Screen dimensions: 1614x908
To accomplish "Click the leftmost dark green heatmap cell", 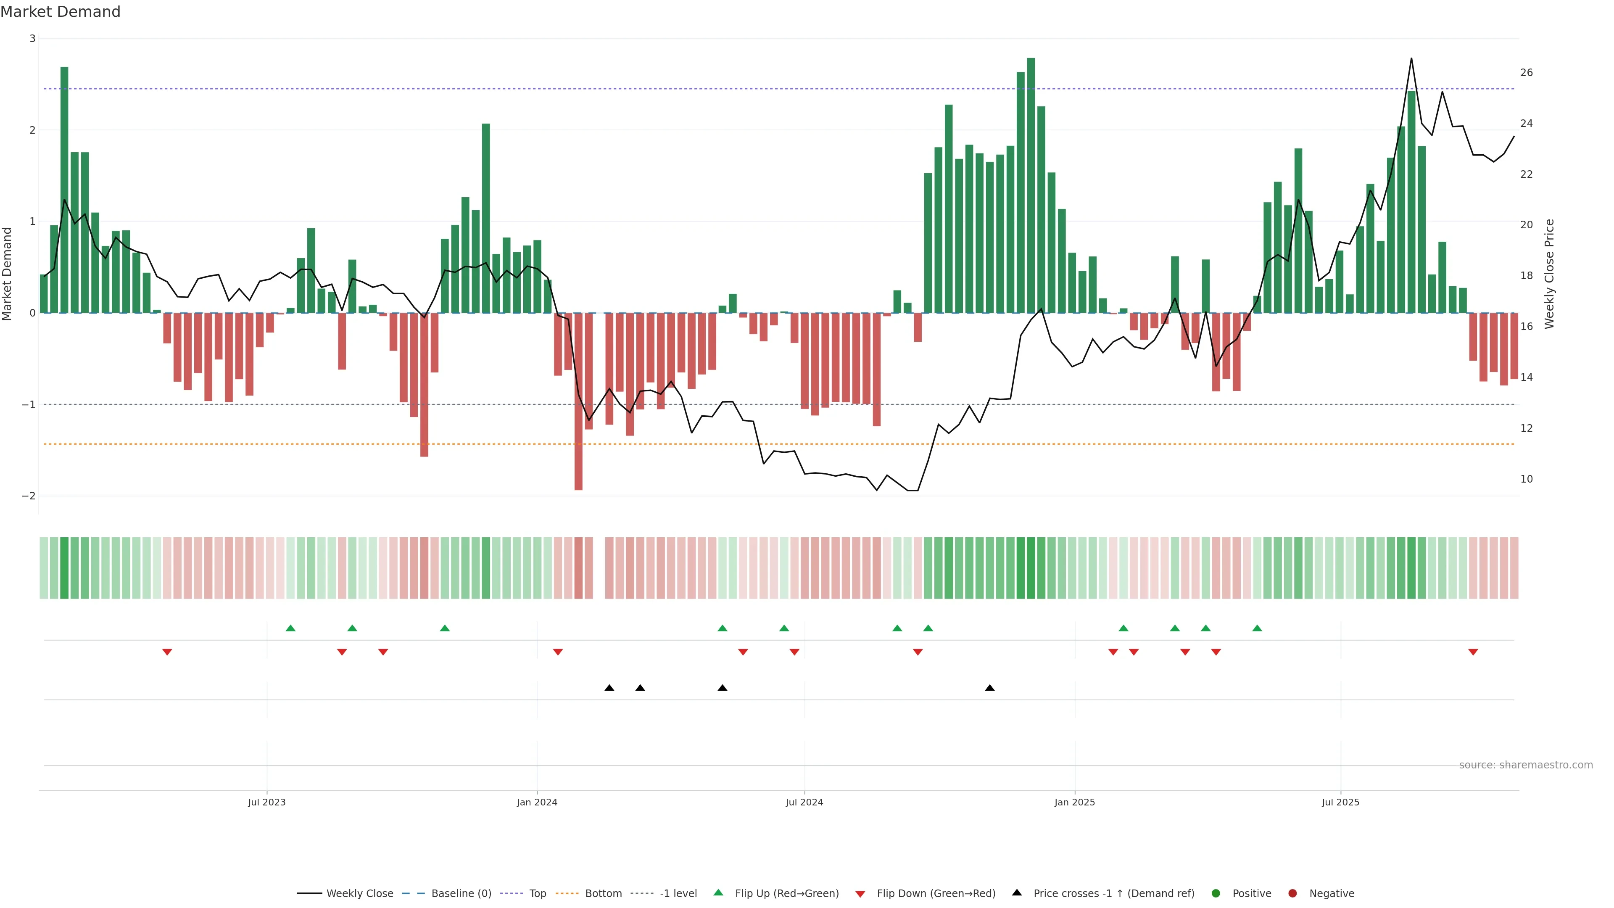I will point(64,568).
